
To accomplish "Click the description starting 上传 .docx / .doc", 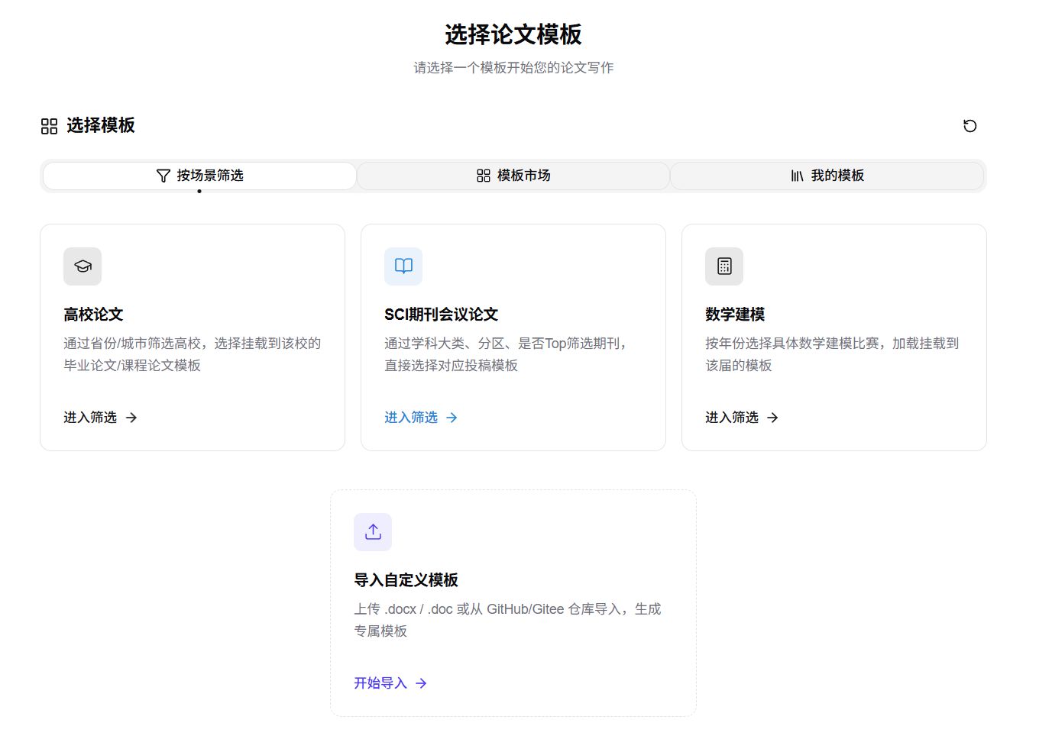I will [x=507, y=620].
